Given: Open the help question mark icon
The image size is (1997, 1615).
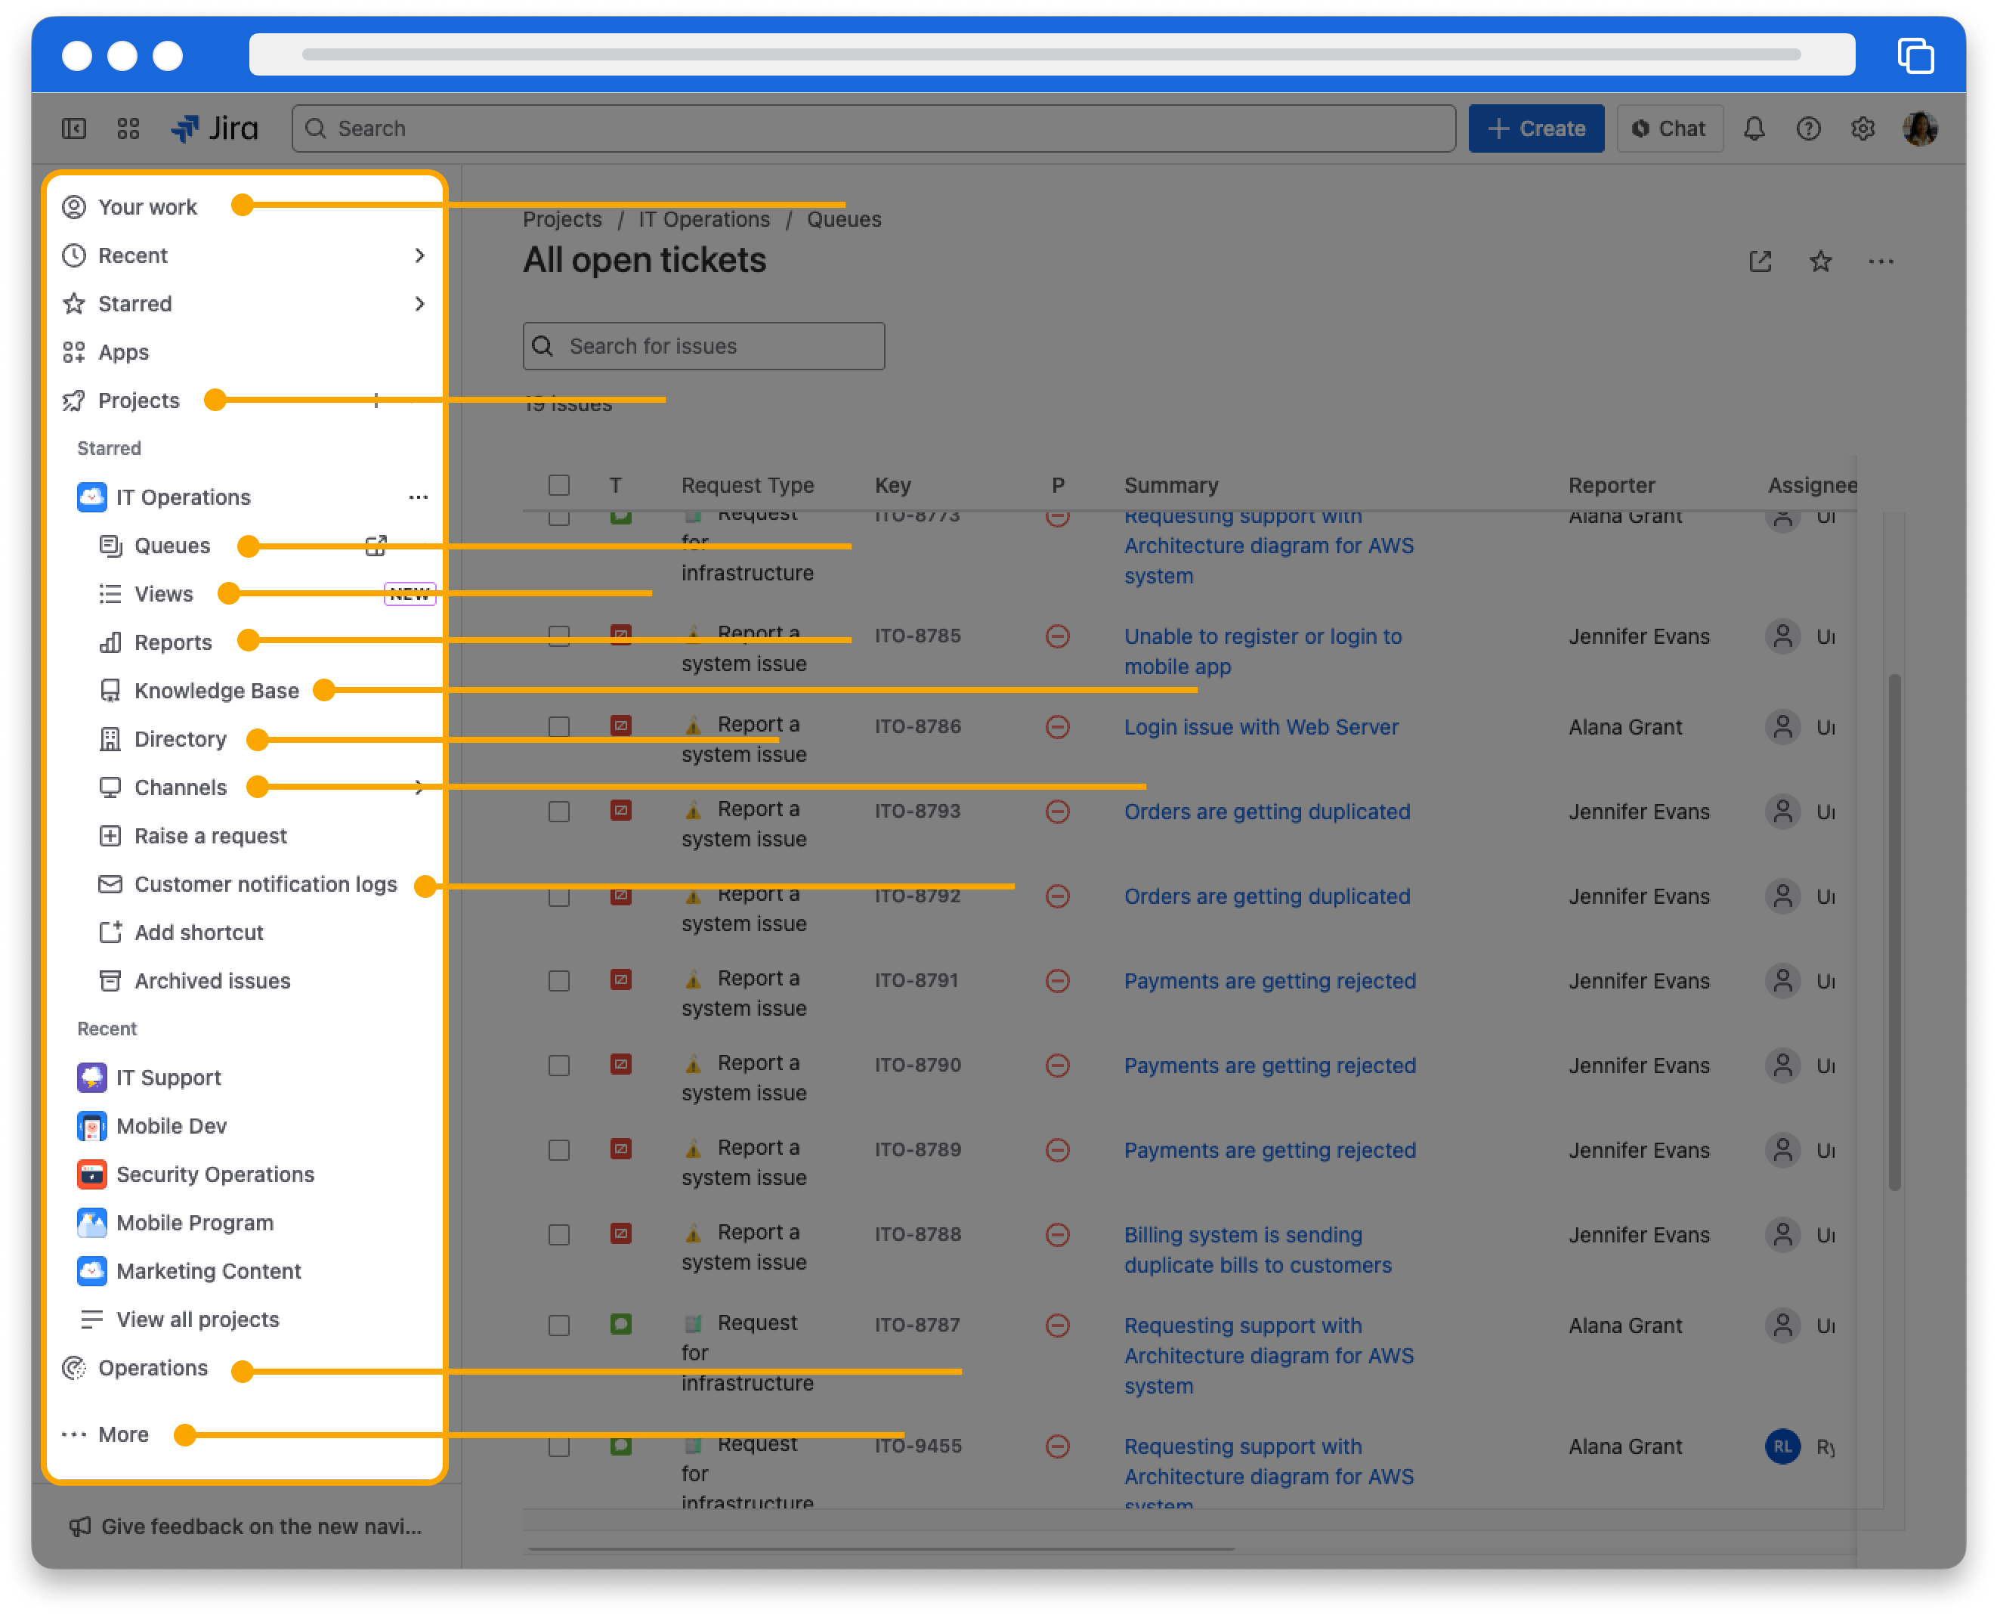Looking at the screenshot, I should pyautogui.click(x=1807, y=128).
